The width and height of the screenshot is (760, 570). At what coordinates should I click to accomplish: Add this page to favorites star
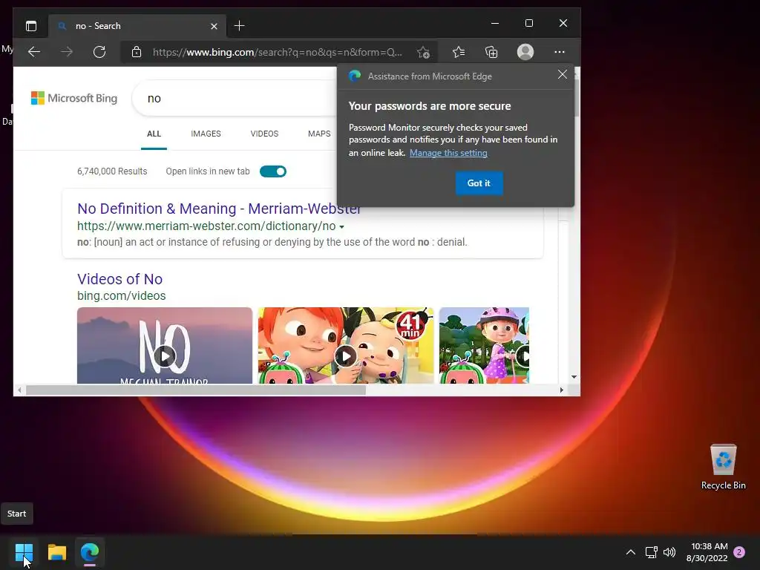click(x=423, y=52)
